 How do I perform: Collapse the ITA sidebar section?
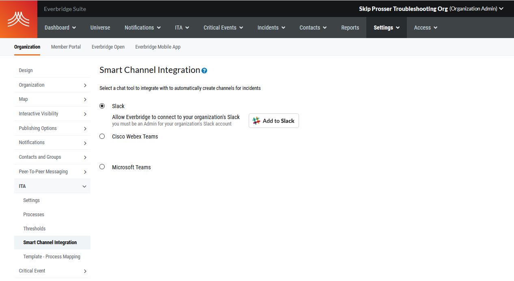pos(52,186)
